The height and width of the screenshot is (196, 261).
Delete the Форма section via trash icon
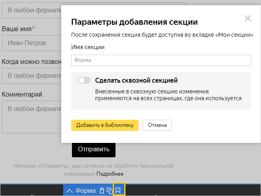[102, 190]
